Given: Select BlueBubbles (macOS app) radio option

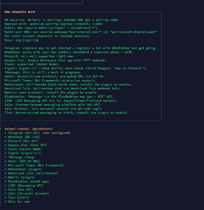Looking at the screenshot, I should (x=6, y=181).
